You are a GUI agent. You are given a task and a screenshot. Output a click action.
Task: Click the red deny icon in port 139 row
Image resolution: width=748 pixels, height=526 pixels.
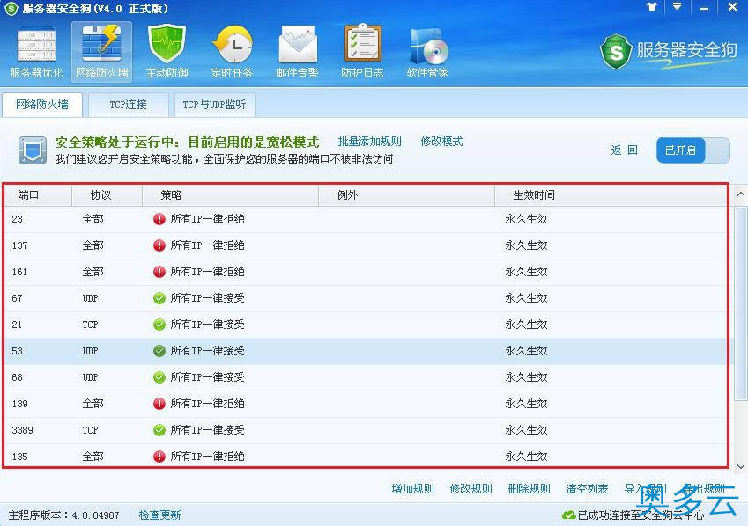pyautogui.click(x=159, y=404)
